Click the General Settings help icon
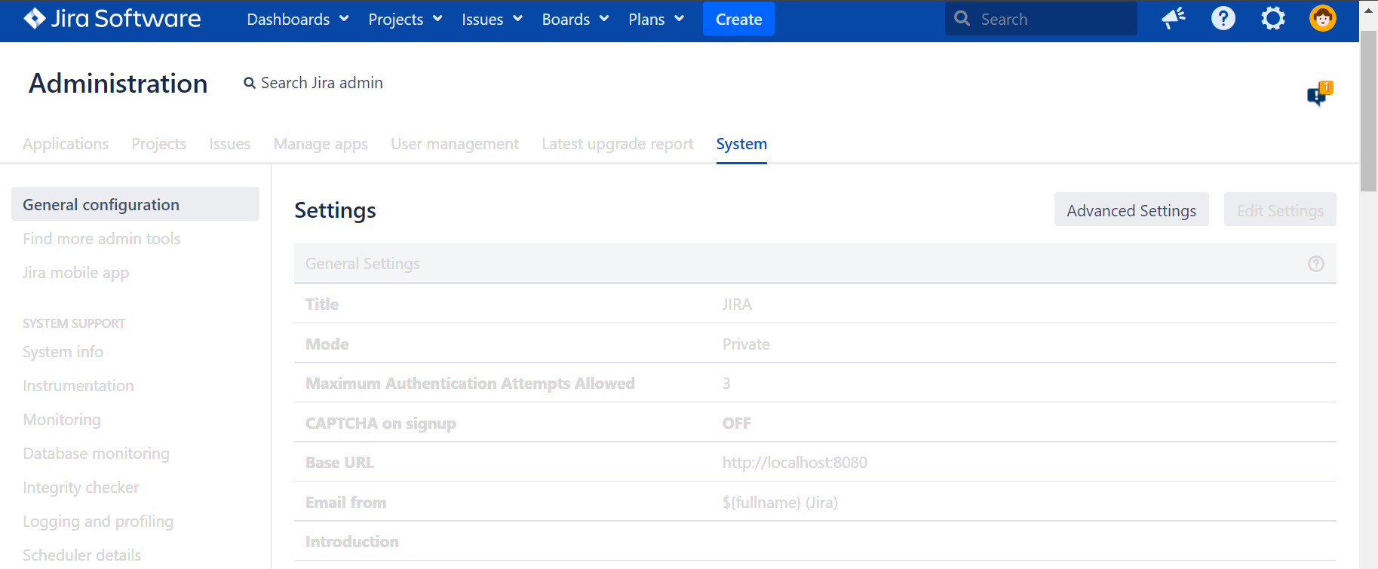The width and height of the screenshot is (1378, 569). (x=1316, y=264)
